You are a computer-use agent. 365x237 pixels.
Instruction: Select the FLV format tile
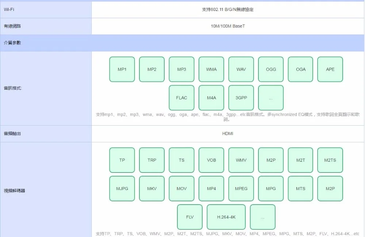190,217
